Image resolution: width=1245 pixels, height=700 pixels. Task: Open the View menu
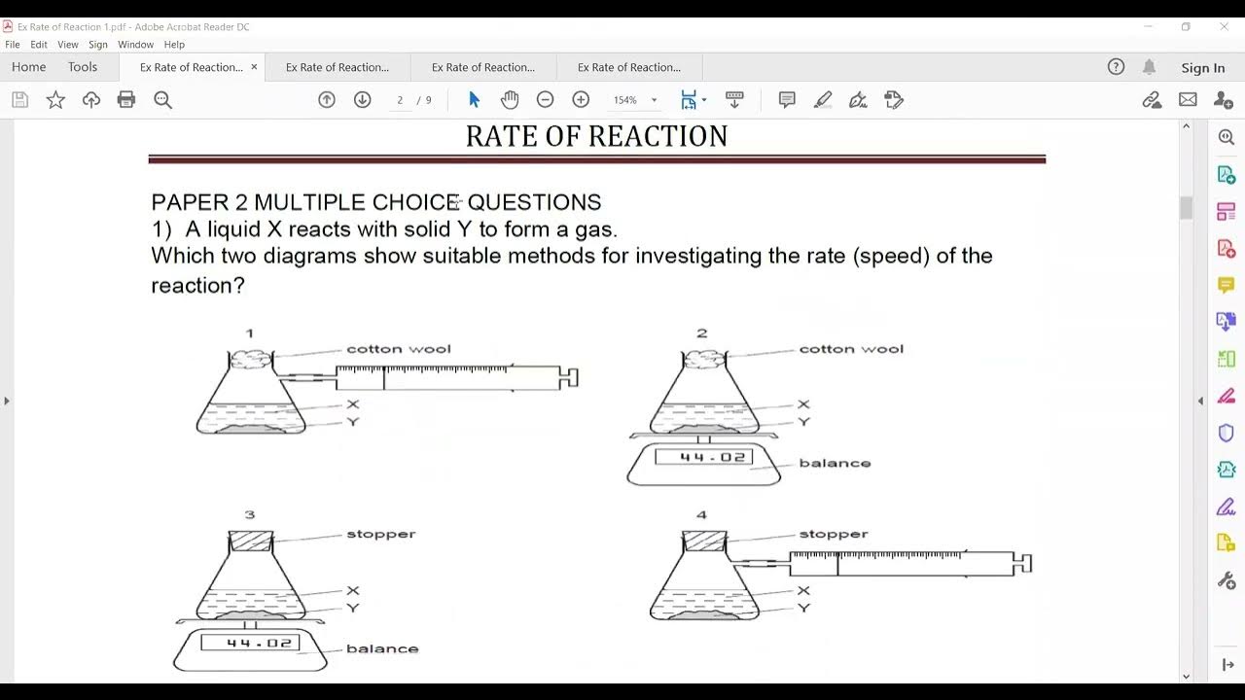point(68,45)
